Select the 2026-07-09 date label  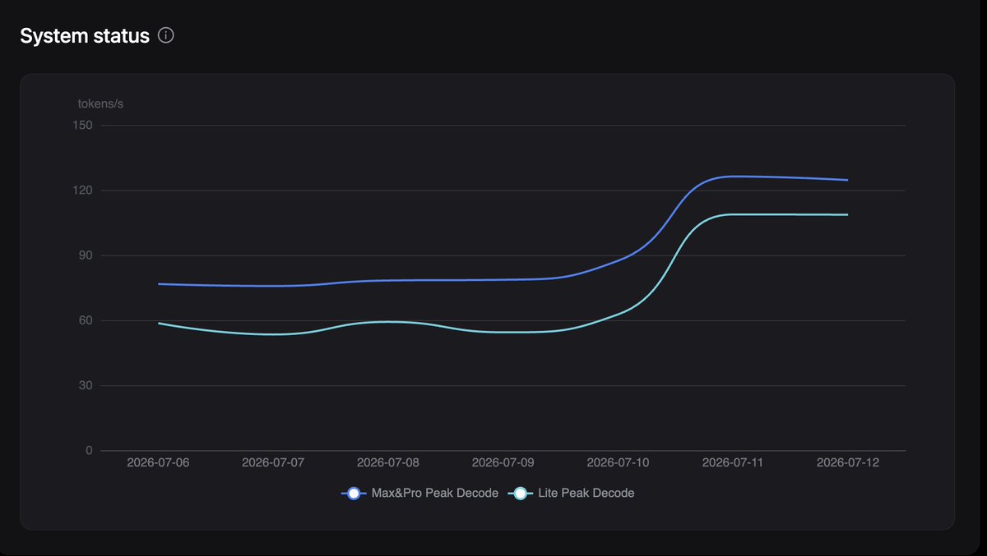[503, 462]
